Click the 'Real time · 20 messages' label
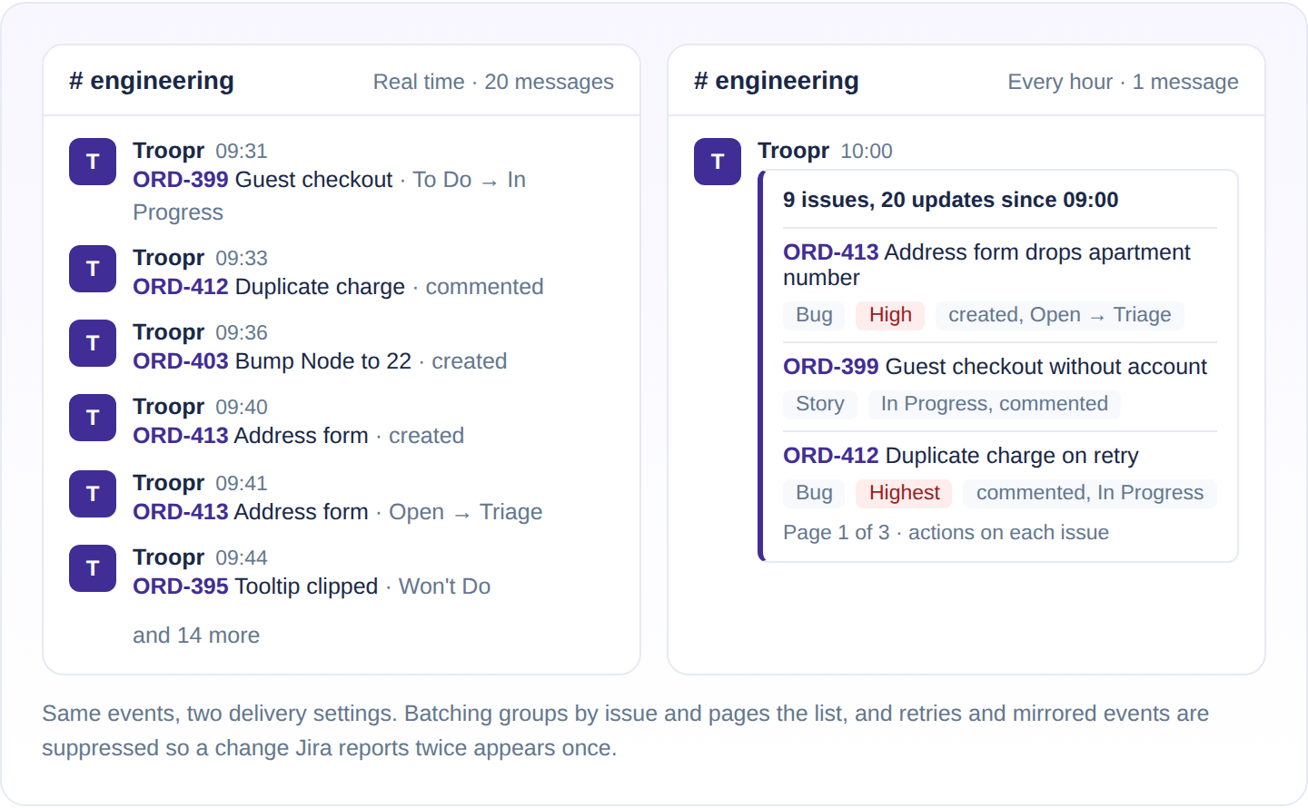The height and width of the screenshot is (808, 1308). pyautogui.click(x=493, y=82)
